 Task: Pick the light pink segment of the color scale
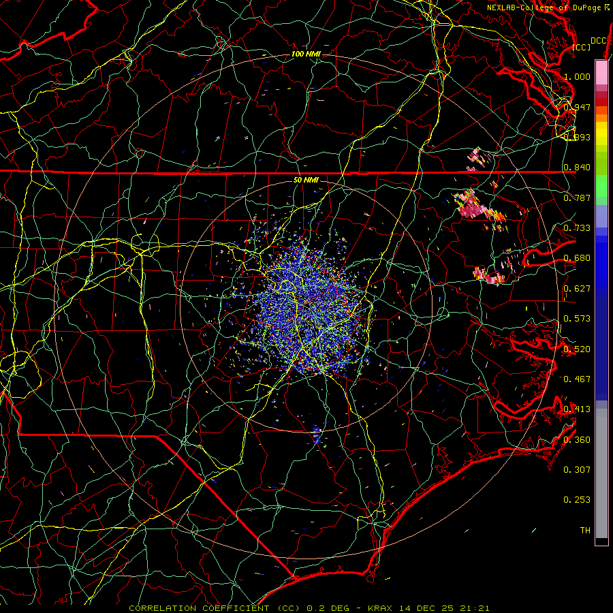601,72
